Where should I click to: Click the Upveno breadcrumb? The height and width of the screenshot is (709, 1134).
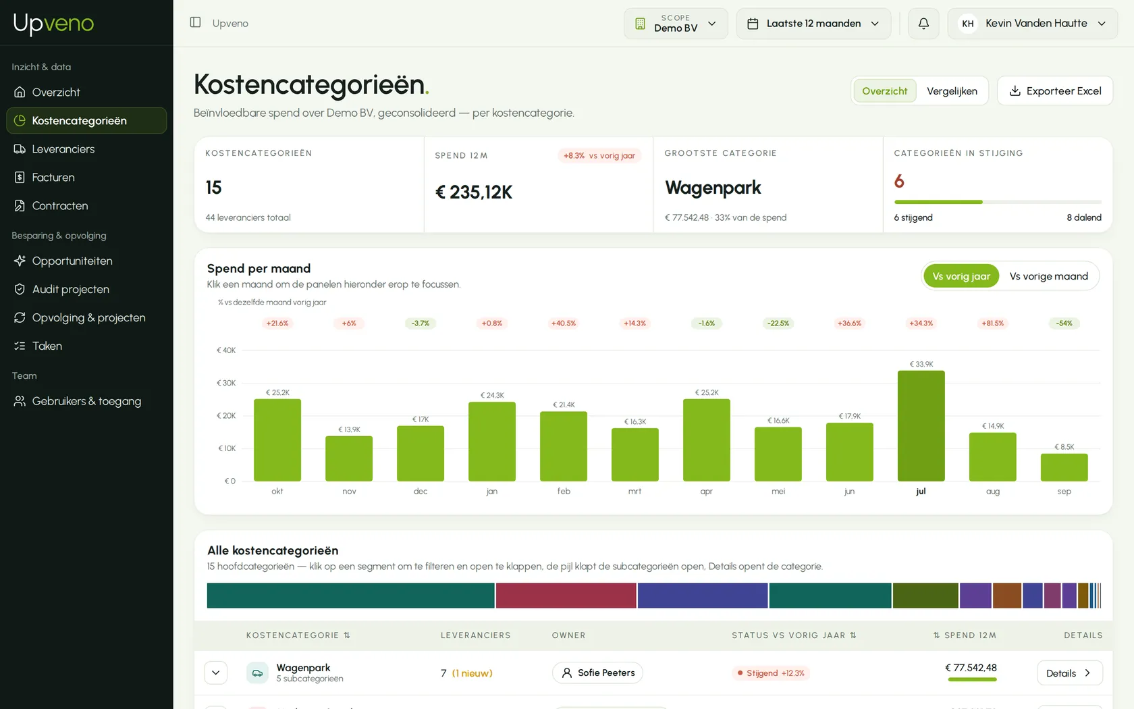click(230, 23)
